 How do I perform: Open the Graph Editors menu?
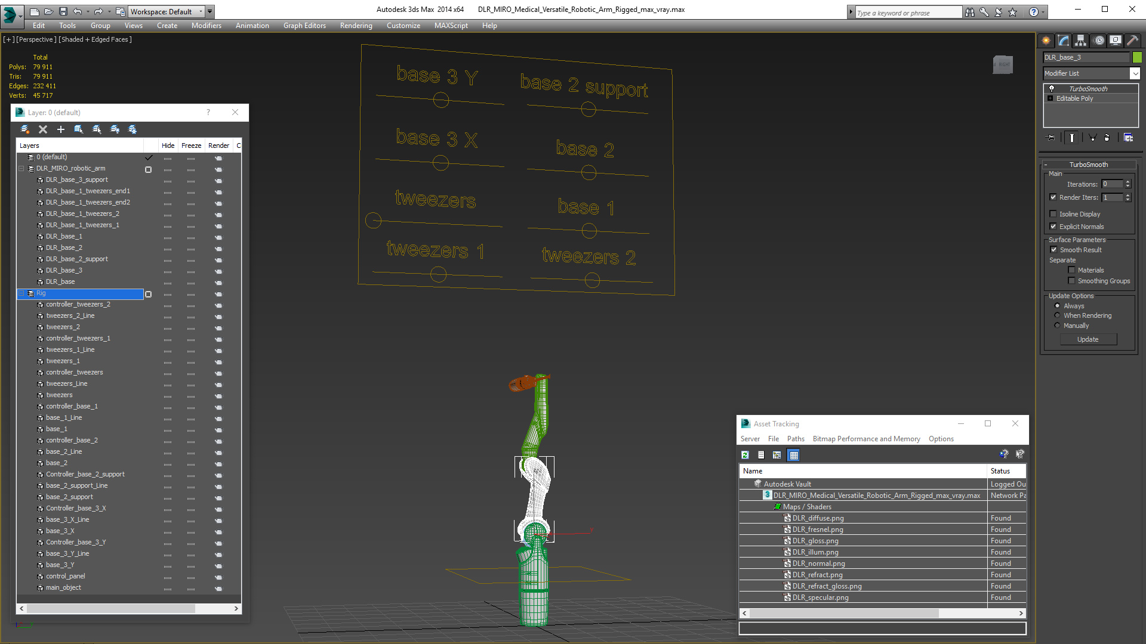pyautogui.click(x=304, y=26)
